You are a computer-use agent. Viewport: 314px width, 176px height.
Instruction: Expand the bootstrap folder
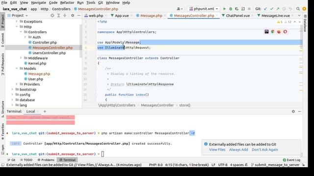coord(12,89)
